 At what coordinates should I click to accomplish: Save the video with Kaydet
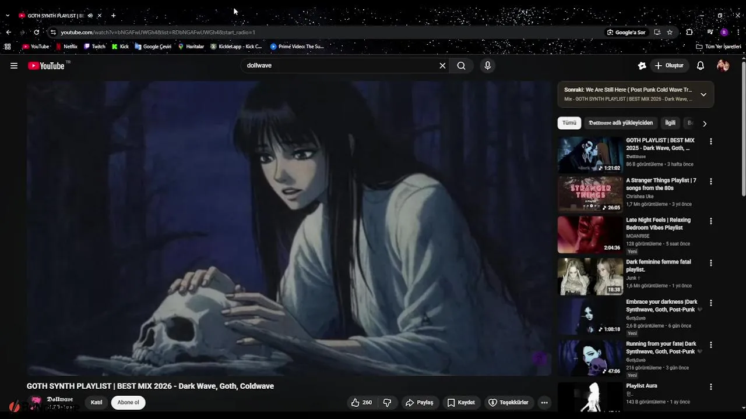pos(461,402)
